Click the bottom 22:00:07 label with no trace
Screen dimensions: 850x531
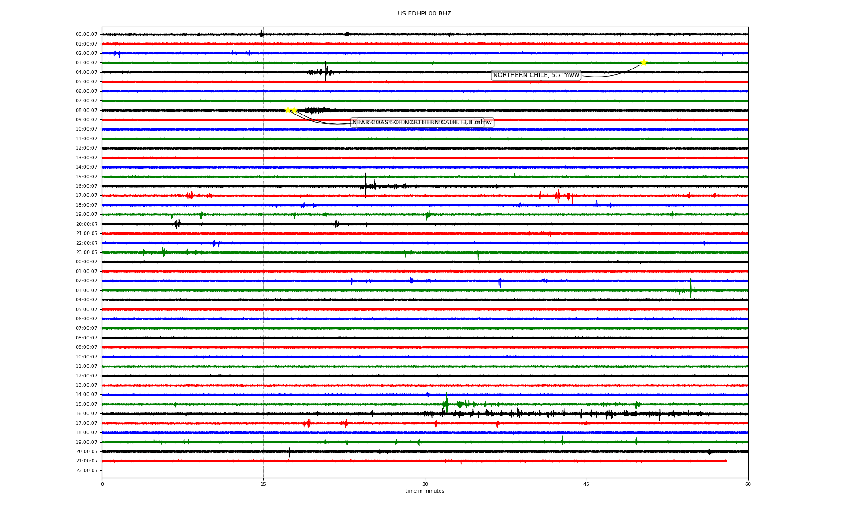click(87, 470)
